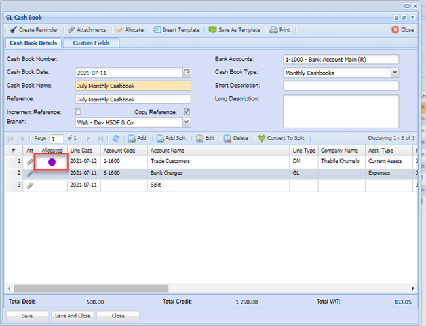The image size is (426, 326).
Task: Select the Cash Book Details tab
Action: tap(33, 43)
